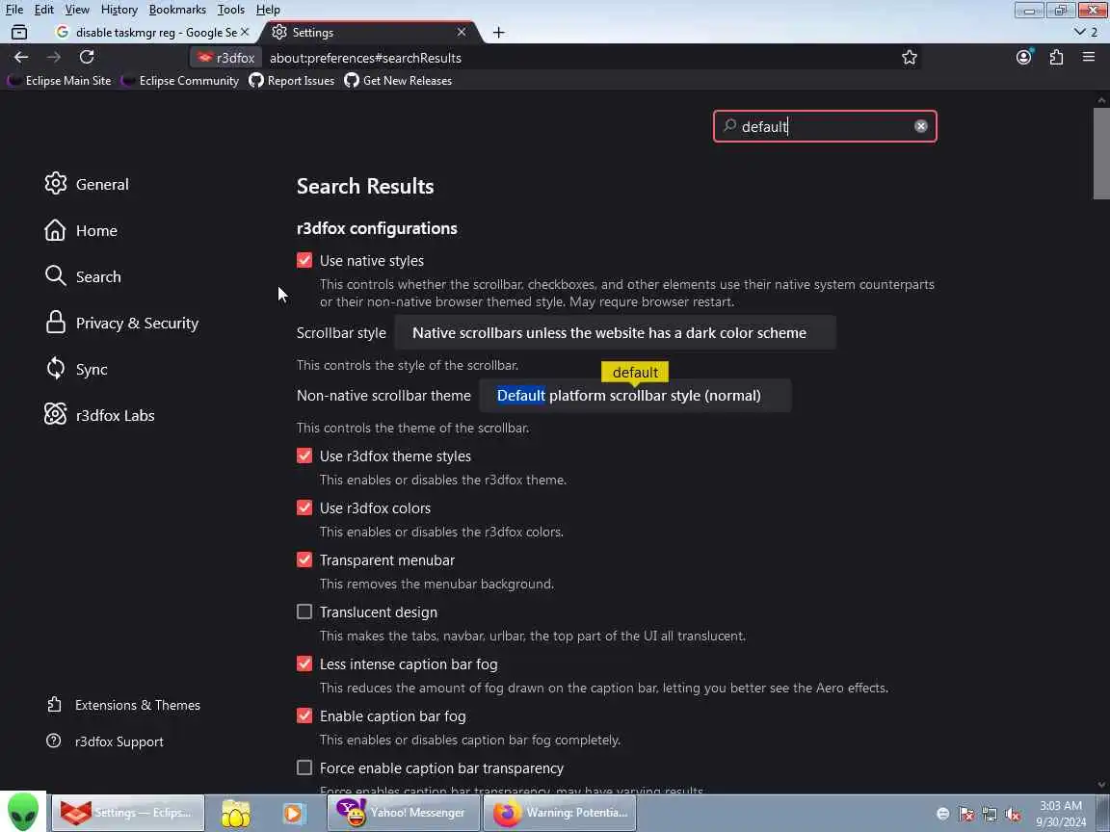Open r3dfox Support
Viewport: 1110px width, 832px height.
tap(105, 741)
